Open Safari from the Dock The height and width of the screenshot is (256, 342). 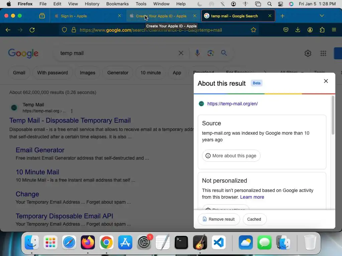[69, 242]
